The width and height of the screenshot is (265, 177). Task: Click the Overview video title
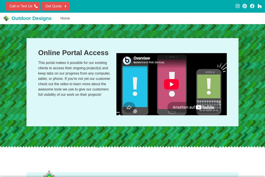142,58
